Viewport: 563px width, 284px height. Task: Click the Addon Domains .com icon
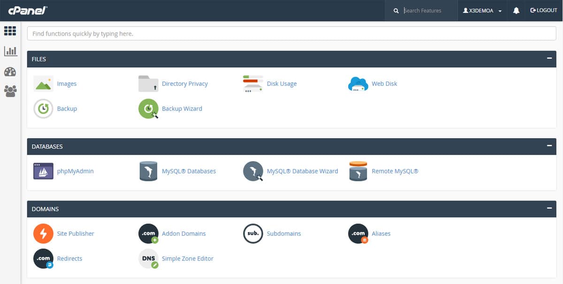point(148,233)
